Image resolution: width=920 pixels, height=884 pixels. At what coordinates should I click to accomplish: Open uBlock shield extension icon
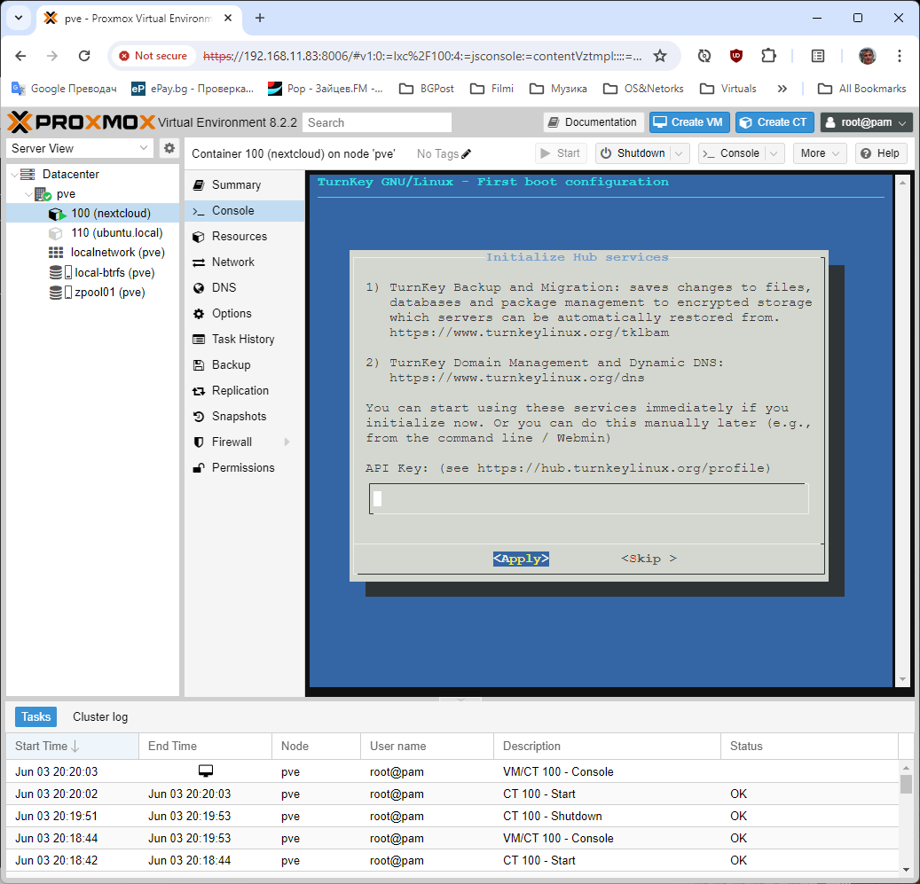click(735, 56)
